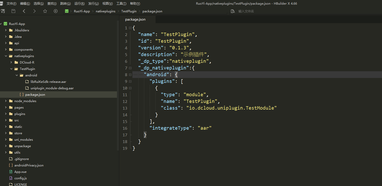Click package.json in the breadcrumb
Screen dimensions: 382x186
tap(152, 11)
